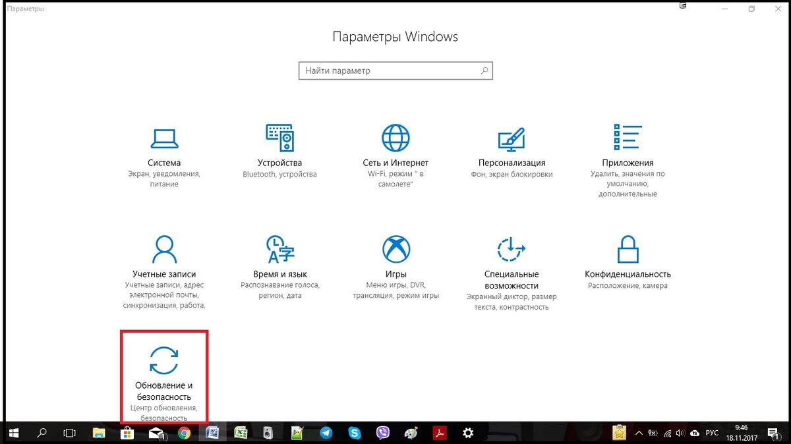Open Paint palette icon on taskbar
This screenshot has width=791, height=444.
411,433
